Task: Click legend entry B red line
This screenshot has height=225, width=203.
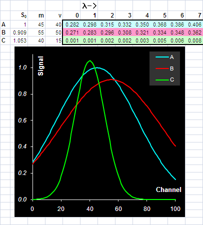Action: coord(164,68)
